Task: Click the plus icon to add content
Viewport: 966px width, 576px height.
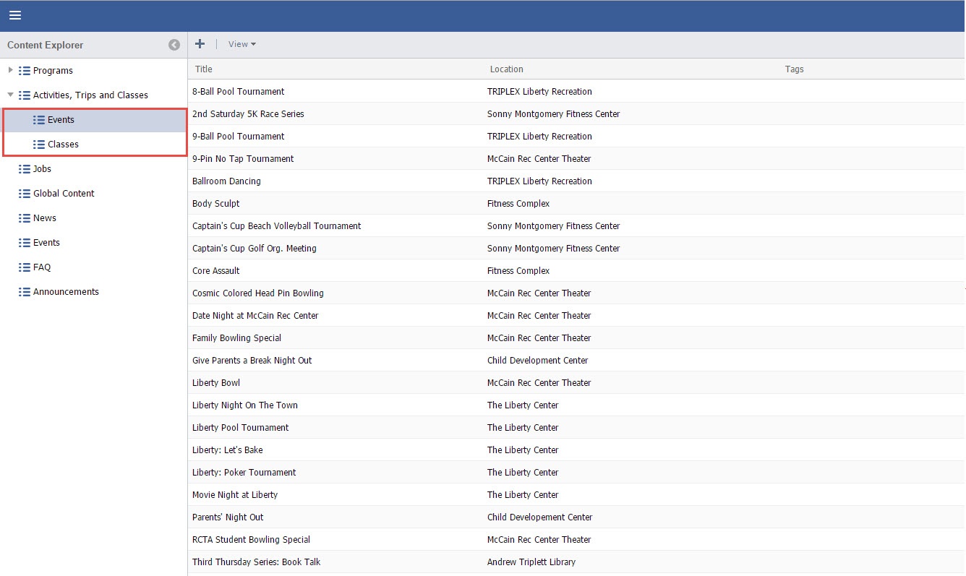Action: (200, 44)
